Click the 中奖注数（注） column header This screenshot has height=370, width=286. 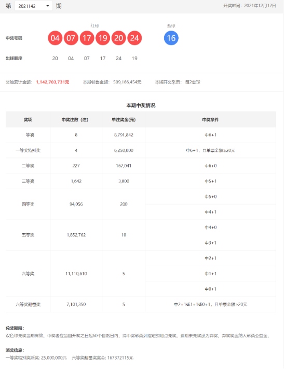[75, 120]
